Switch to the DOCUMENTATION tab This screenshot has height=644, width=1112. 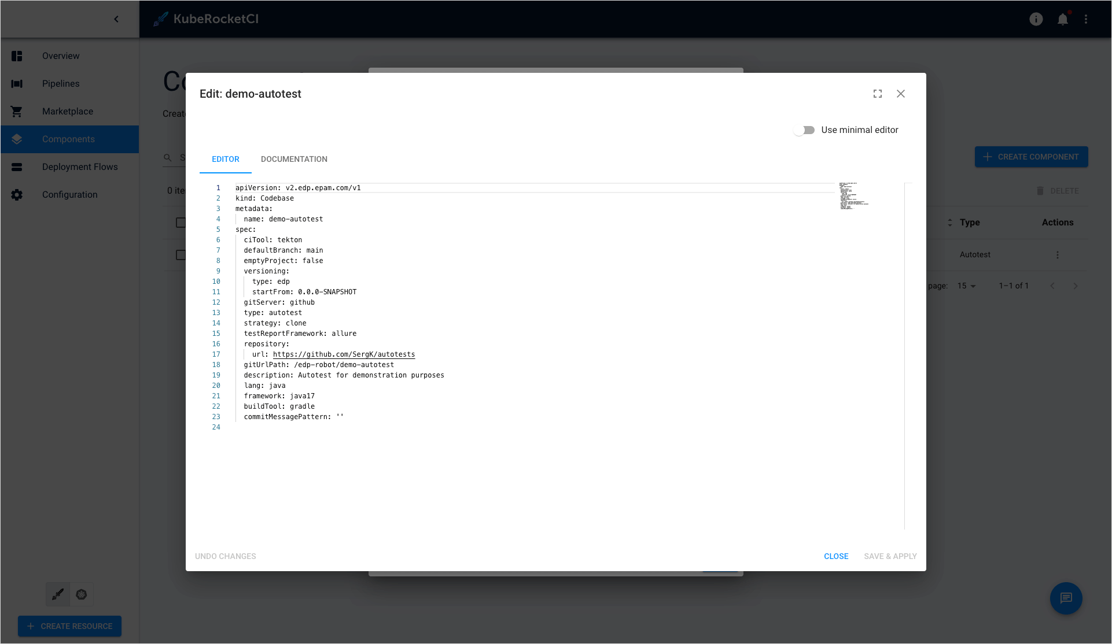294,159
